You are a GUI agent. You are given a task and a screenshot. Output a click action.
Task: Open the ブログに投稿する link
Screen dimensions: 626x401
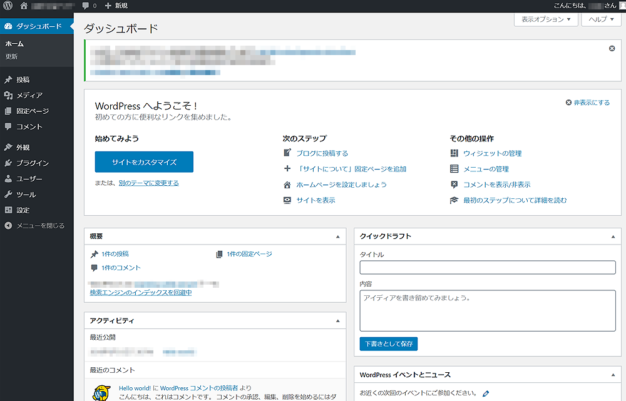point(322,153)
